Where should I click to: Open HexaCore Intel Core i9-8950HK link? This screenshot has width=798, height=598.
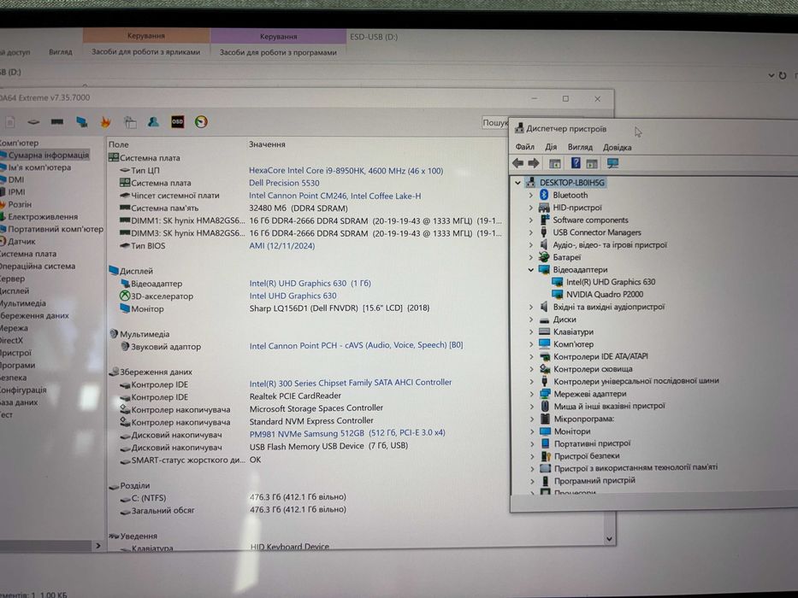pyautogui.click(x=346, y=171)
